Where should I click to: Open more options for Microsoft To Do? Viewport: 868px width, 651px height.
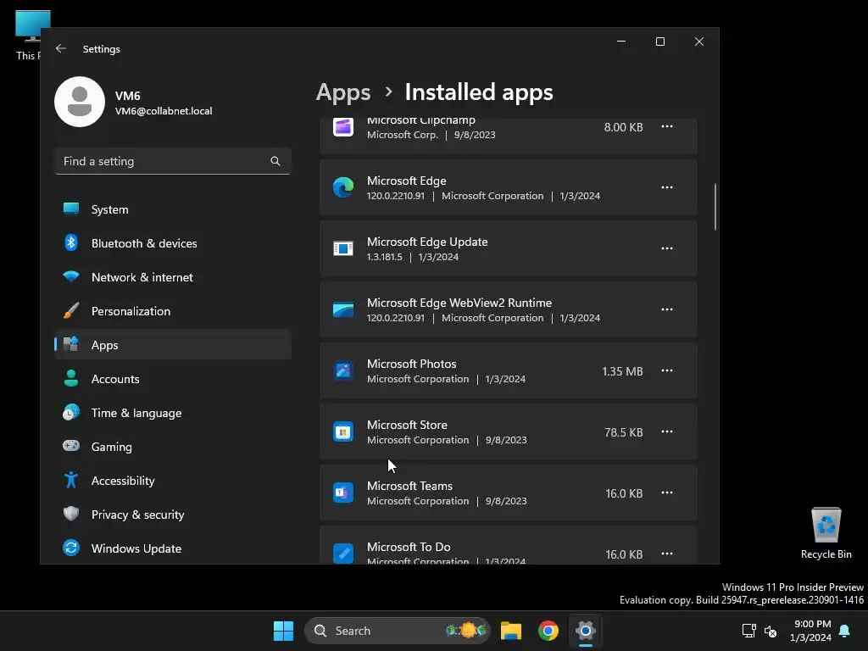[x=667, y=554]
